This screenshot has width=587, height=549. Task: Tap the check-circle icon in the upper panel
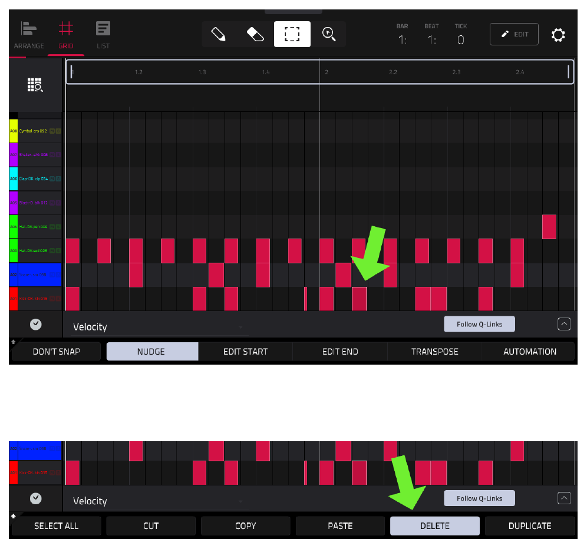tap(35, 325)
